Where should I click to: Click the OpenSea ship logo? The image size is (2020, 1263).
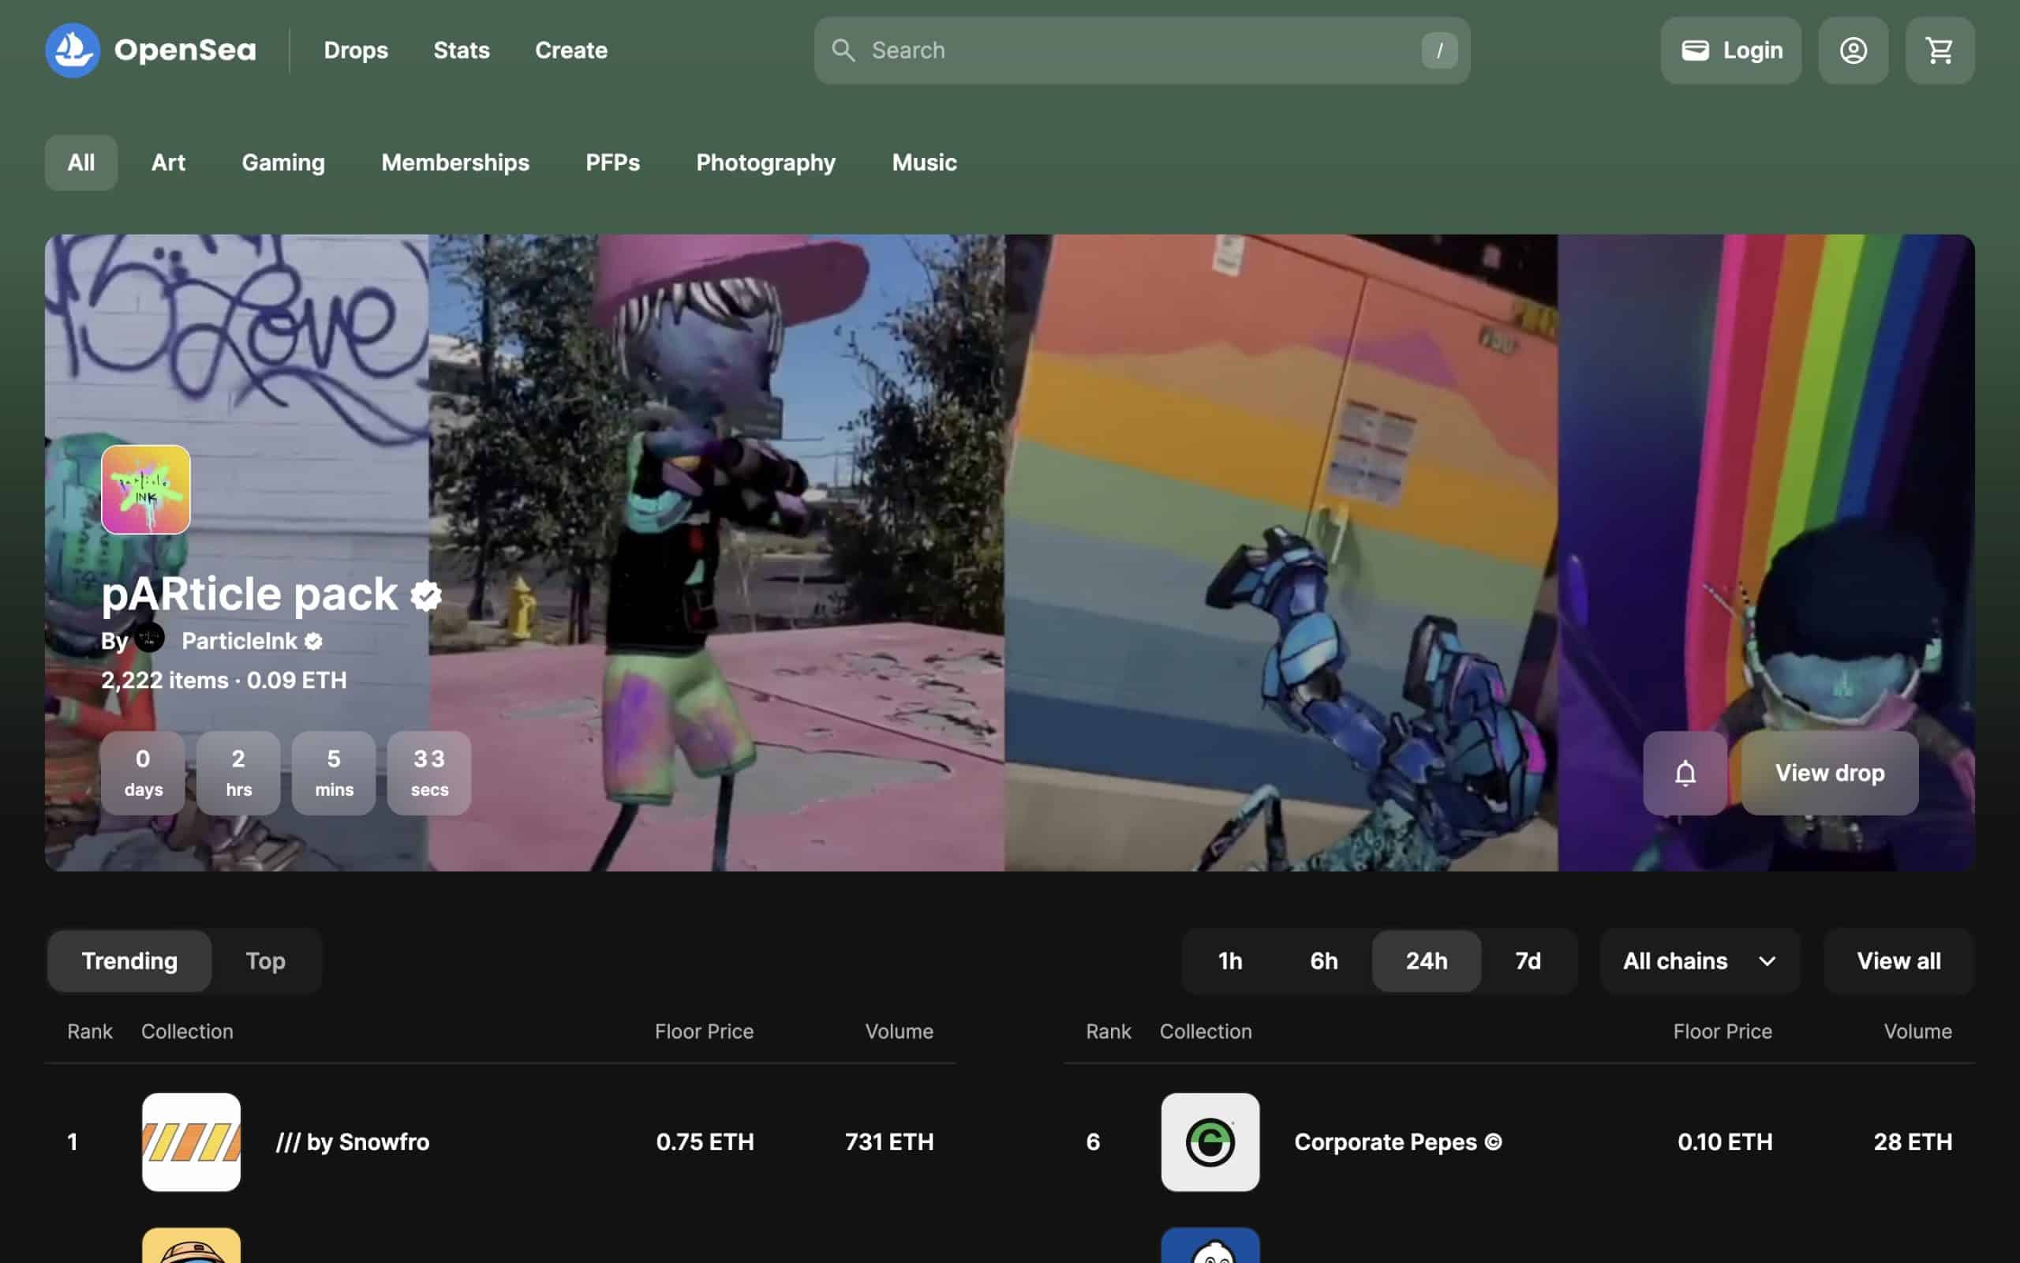[x=73, y=50]
